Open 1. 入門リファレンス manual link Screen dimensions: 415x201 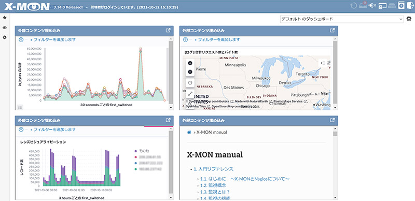213,169
